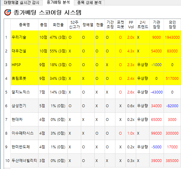This screenshot has height=169, width=181.
Task: Select the 알지노믹스 stock name
Action: [21, 92]
